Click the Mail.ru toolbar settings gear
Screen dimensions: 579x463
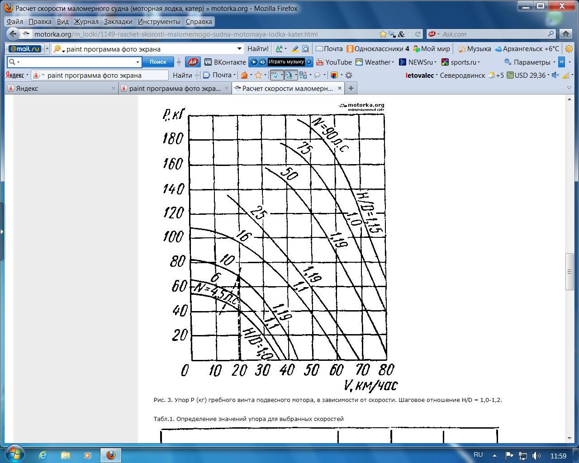tap(569, 49)
